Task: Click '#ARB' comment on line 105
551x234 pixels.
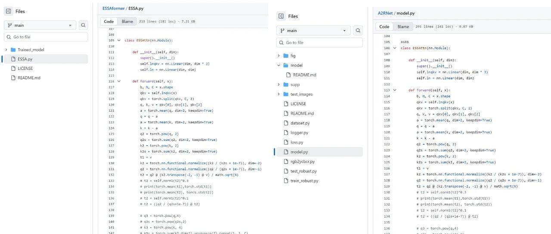Action: pyautogui.click(x=404, y=42)
